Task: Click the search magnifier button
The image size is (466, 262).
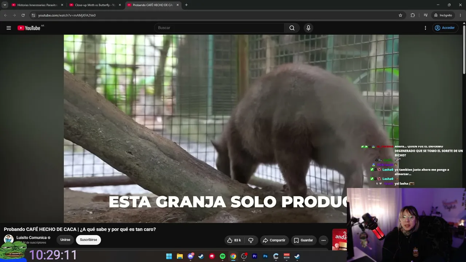Action: 292,28
